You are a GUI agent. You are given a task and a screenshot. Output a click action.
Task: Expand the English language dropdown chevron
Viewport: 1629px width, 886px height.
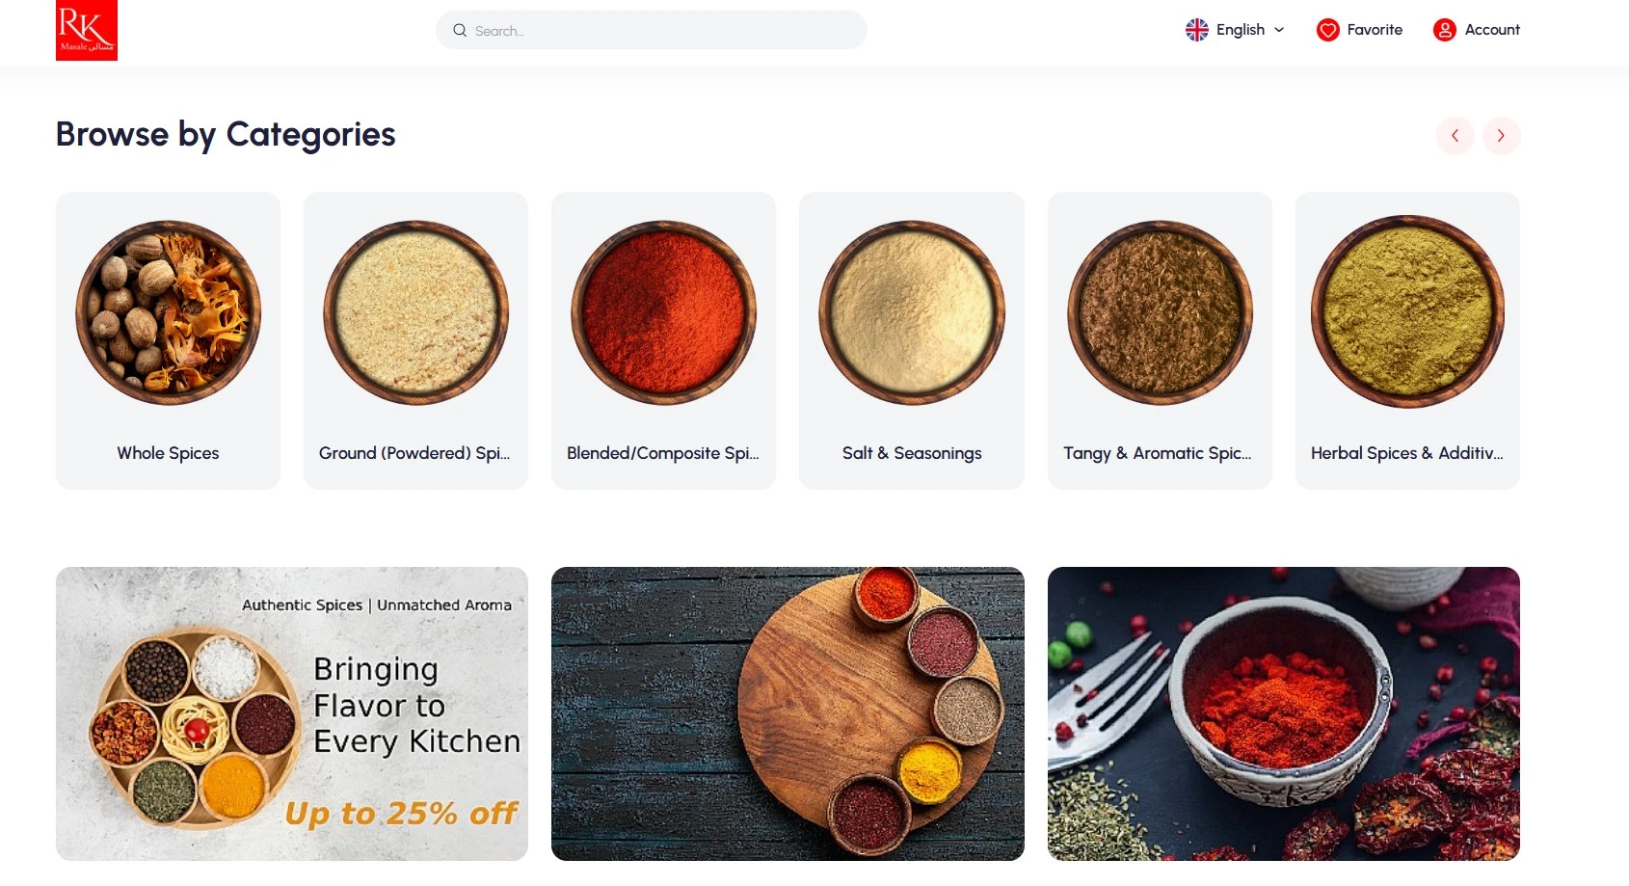(x=1279, y=30)
